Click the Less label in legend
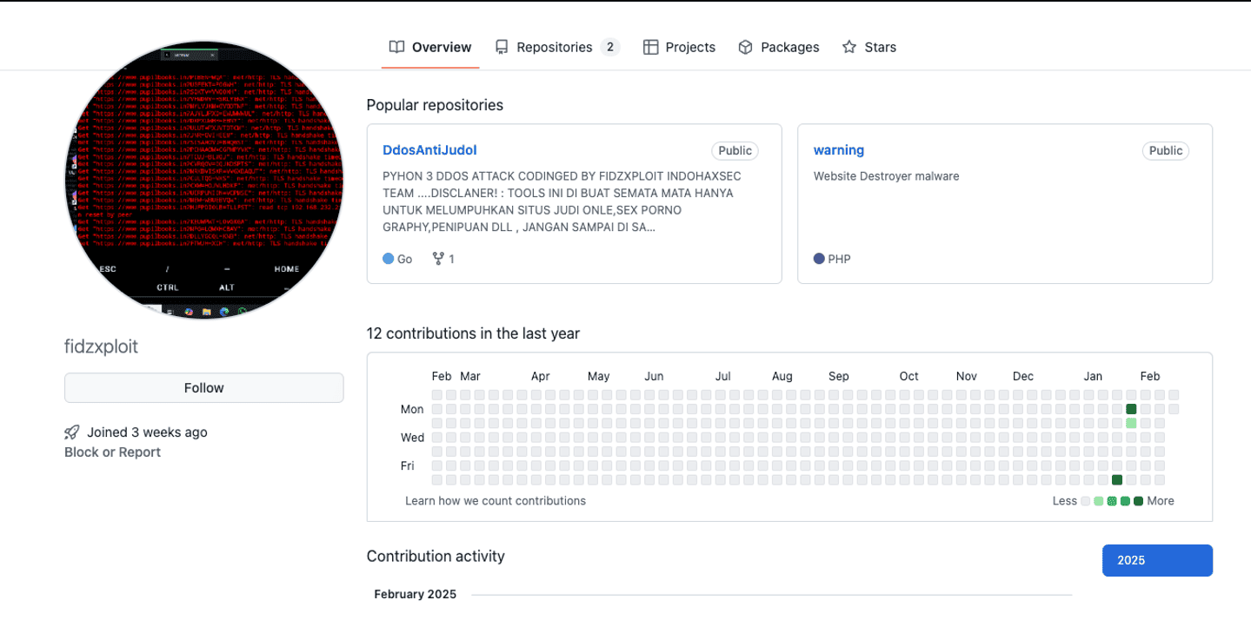1251x620 pixels. (x=1065, y=501)
